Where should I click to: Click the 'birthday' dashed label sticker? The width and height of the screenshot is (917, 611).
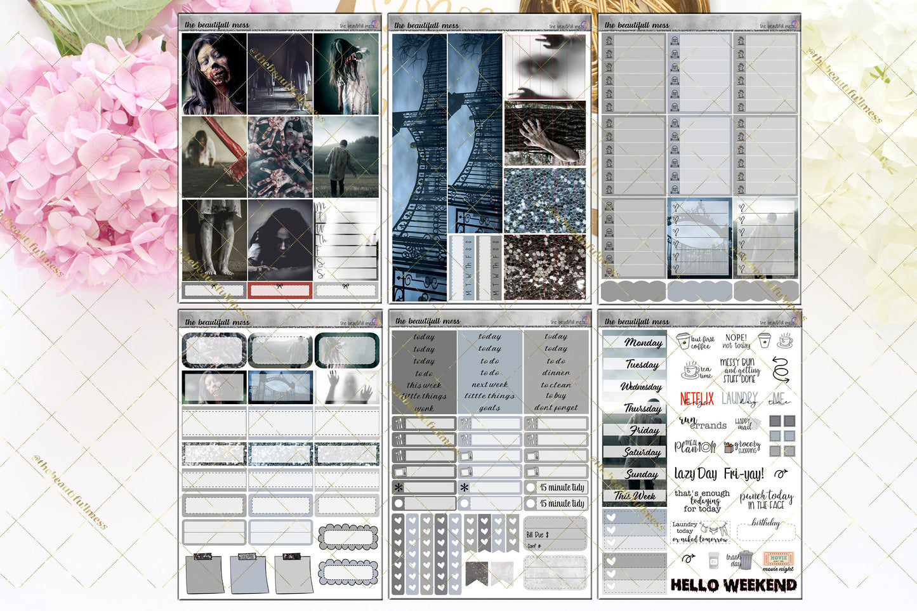point(766,530)
